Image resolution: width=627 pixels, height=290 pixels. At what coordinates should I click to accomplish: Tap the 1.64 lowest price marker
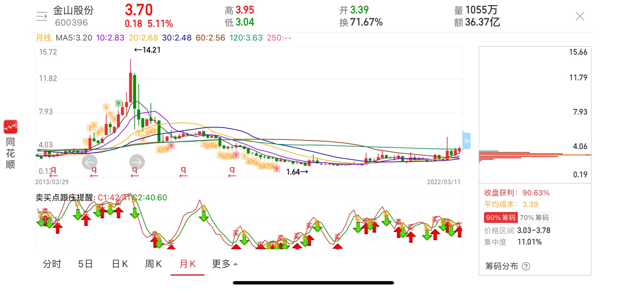(x=297, y=172)
